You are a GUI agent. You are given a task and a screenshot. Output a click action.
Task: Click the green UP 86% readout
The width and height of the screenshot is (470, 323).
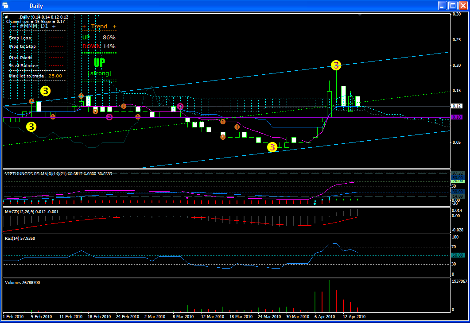99,38
